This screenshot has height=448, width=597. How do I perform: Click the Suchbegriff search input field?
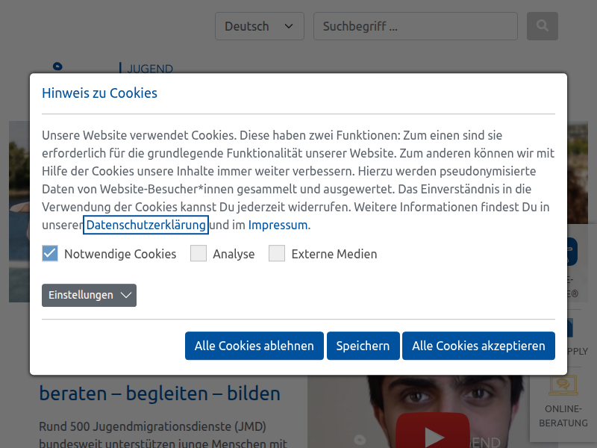415,25
